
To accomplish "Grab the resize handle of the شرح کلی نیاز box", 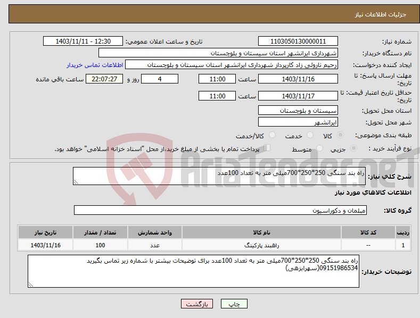I will [76, 182].
